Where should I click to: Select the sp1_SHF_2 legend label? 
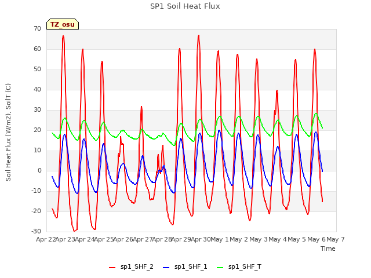(x=137, y=267)
